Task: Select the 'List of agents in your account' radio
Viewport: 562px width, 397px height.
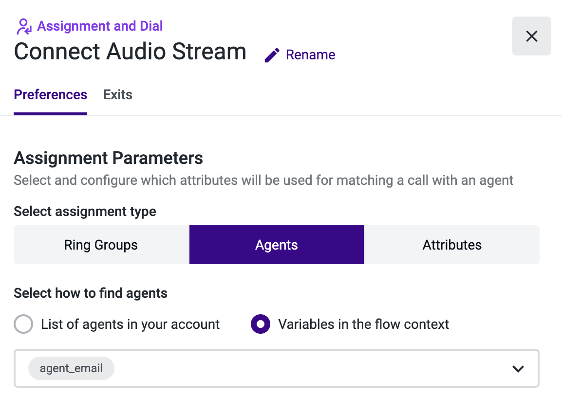Action: pyautogui.click(x=24, y=324)
